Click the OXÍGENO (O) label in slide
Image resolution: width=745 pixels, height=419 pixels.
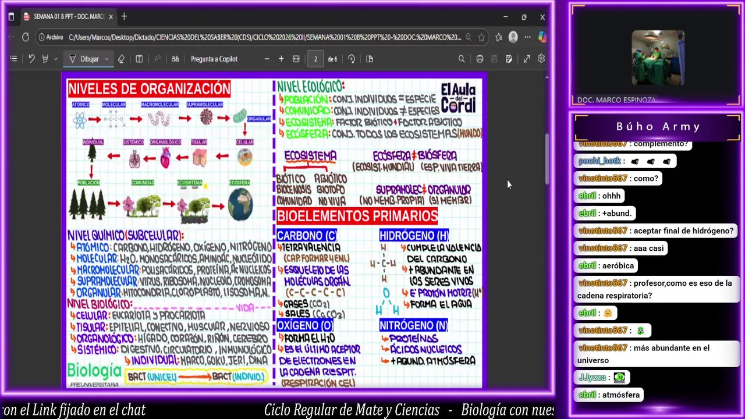pyautogui.click(x=305, y=325)
